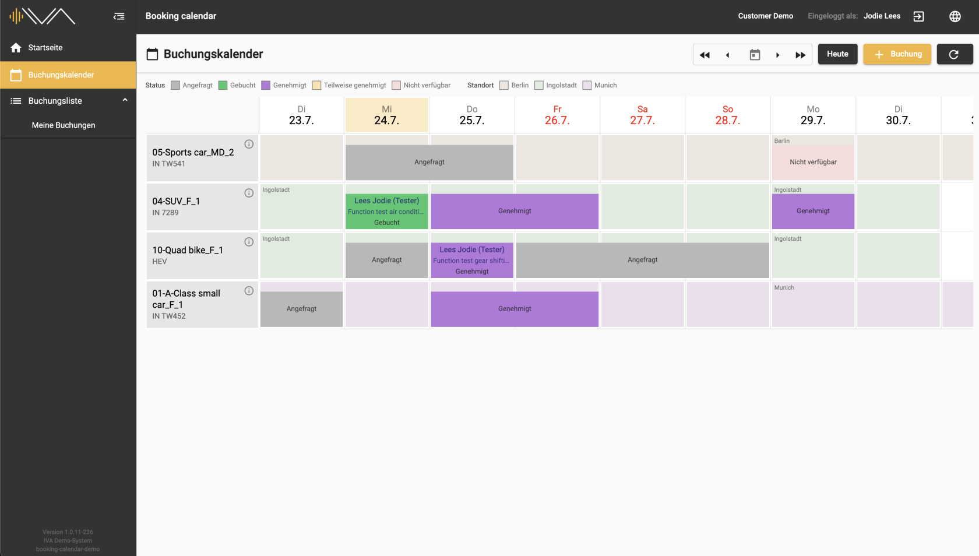
Task: Go to next day with right arrow
Action: pos(777,55)
